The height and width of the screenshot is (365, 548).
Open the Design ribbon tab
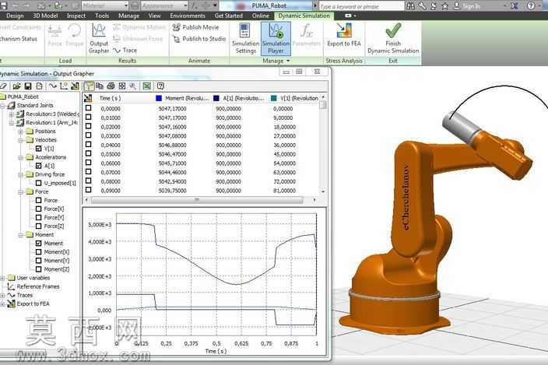pos(15,16)
